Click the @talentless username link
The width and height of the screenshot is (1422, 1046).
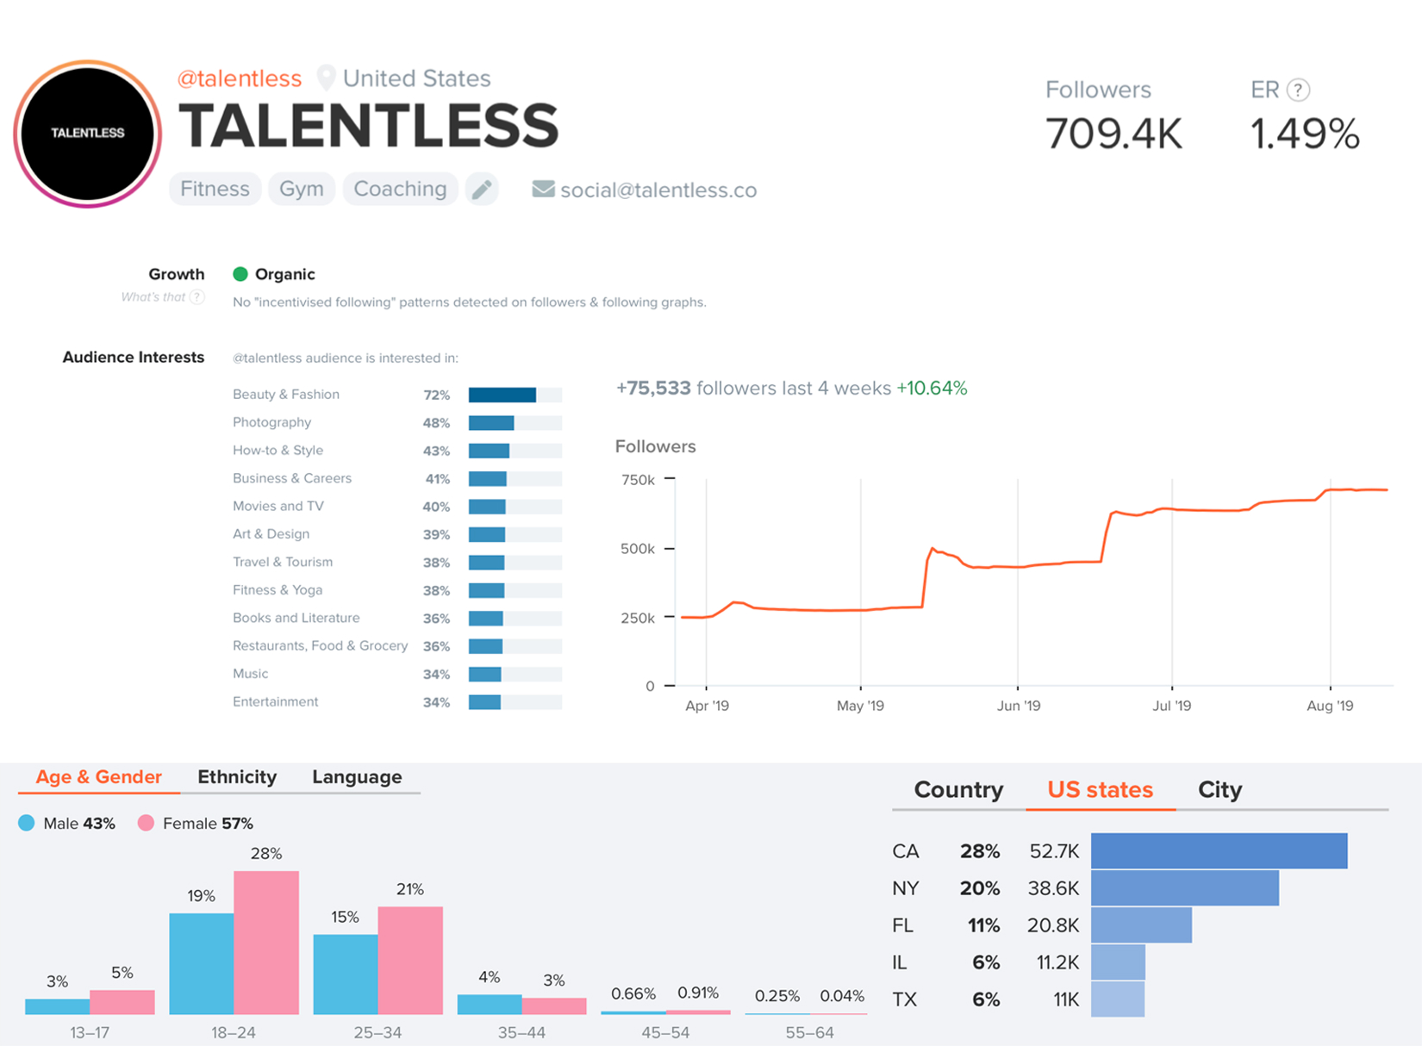(x=239, y=78)
